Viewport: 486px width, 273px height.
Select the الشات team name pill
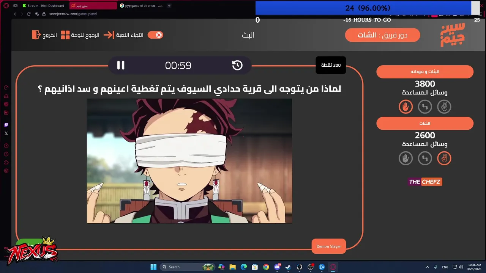pos(425,124)
